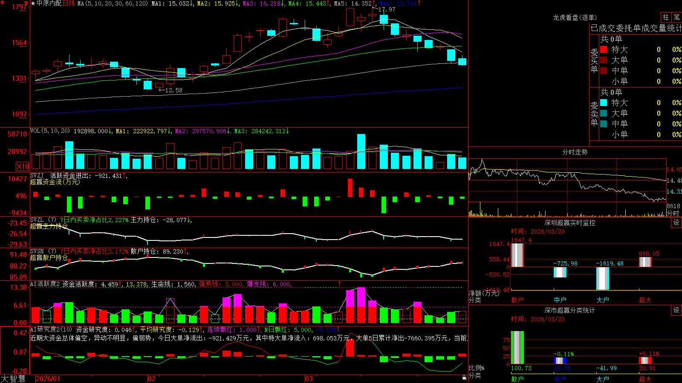Click the 超赢散户持仓 label

coord(49,257)
